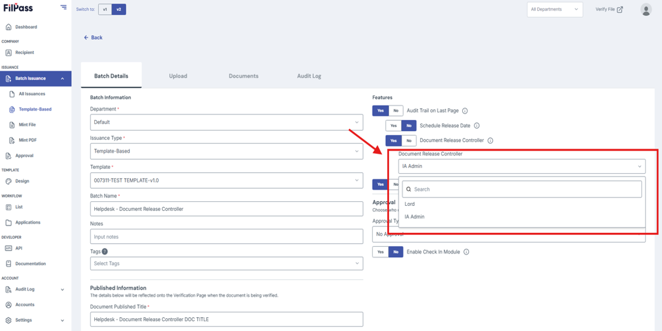Image resolution: width=662 pixels, height=331 pixels.
Task: Click the Settings gear icon
Action: [x=8, y=320]
